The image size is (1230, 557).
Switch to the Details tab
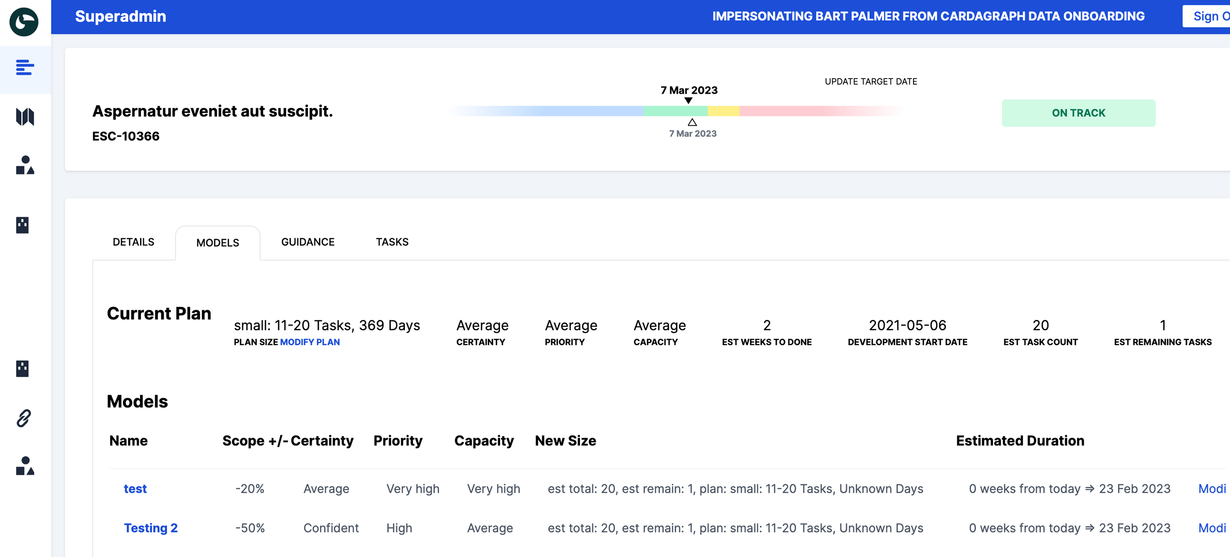tap(133, 242)
